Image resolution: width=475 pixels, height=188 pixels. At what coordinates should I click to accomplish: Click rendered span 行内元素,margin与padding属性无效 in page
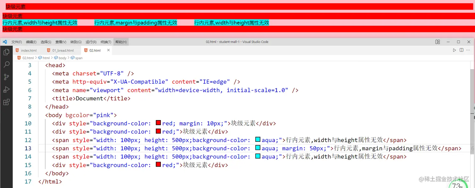[136, 23]
